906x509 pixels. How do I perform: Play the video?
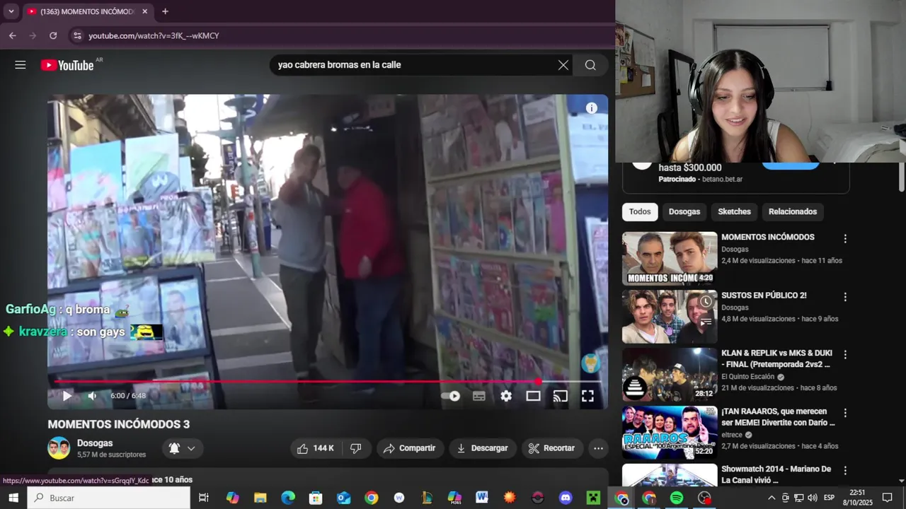click(67, 396)
